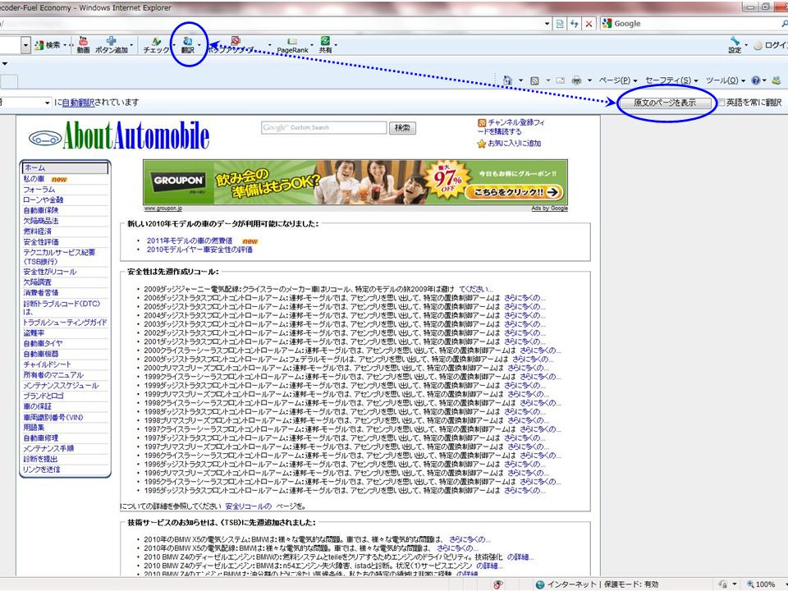Expand the print dropdown arrow
The height and width of the screenshot is (591, 788).
coord(589,80)
